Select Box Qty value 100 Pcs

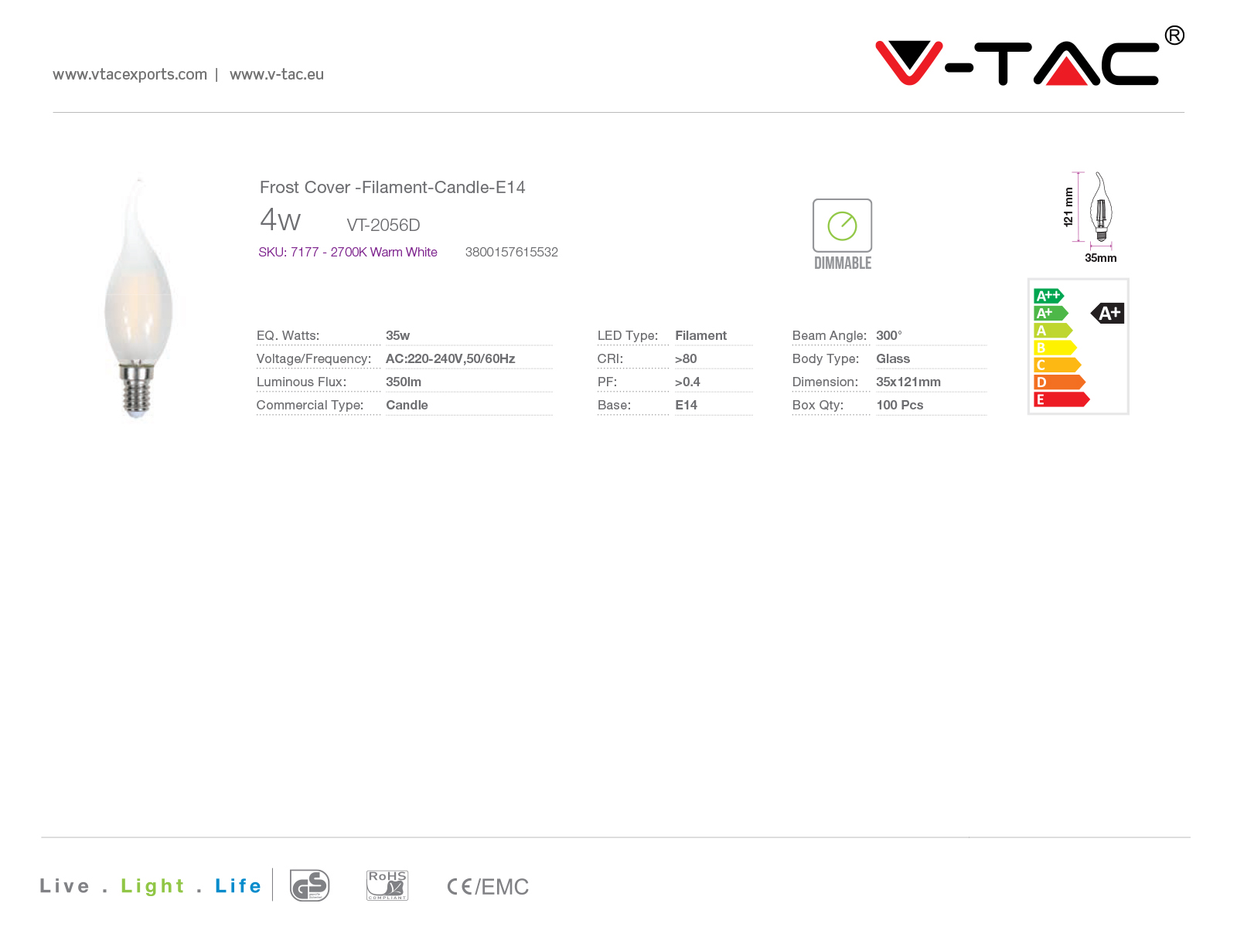[x=900, y=405]
